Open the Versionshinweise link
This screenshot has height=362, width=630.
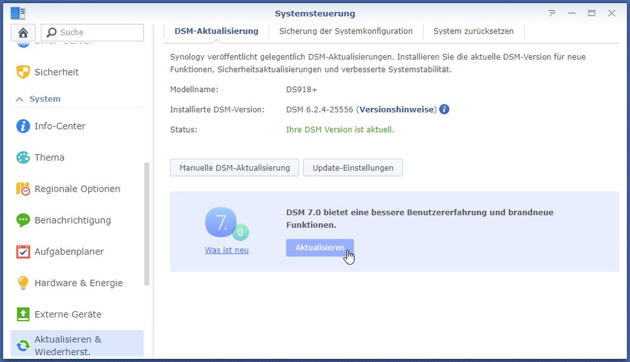pos(396,109)
